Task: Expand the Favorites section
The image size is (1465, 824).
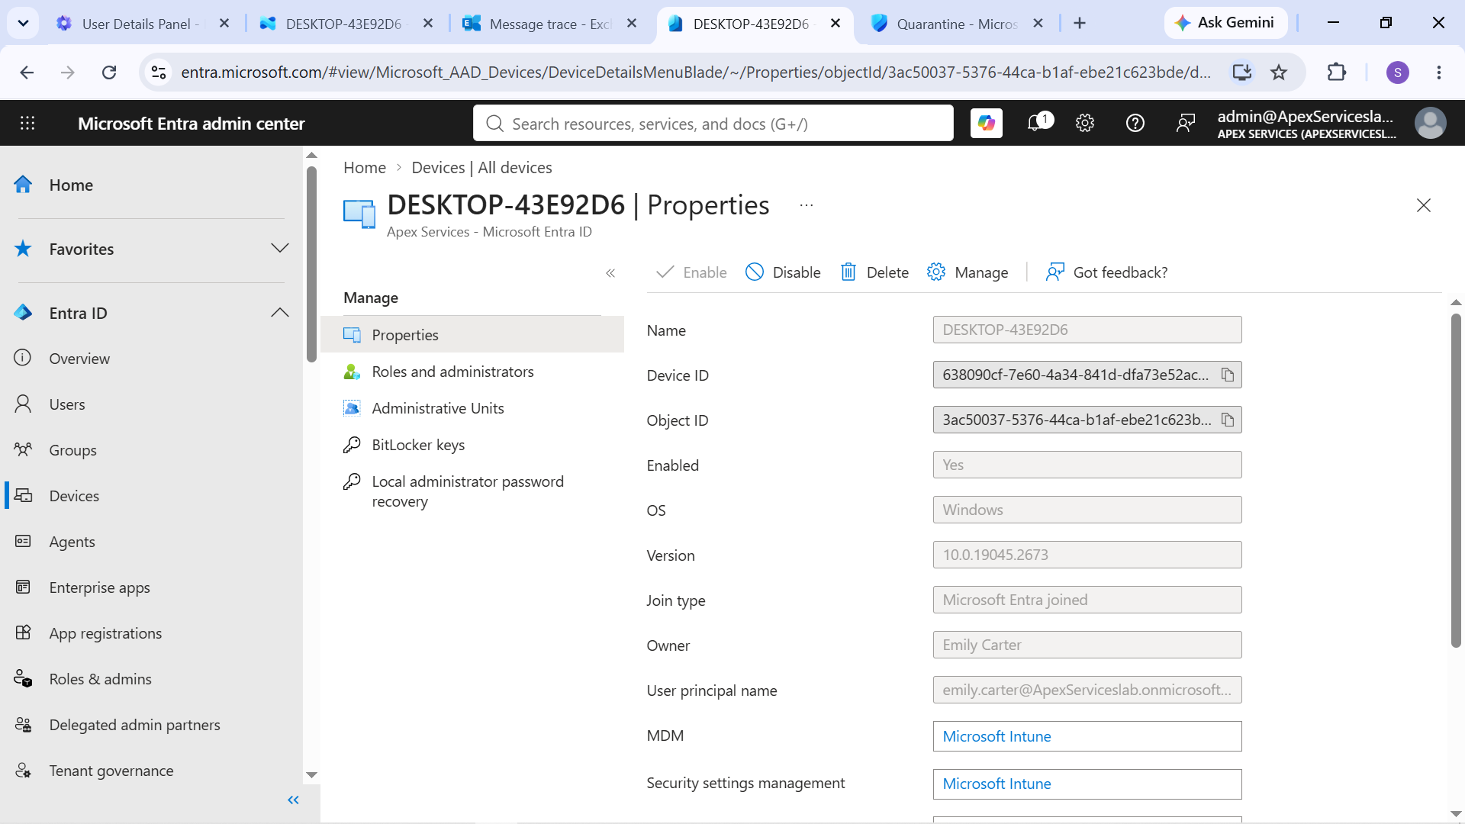Action: click(x=280, y=249)
